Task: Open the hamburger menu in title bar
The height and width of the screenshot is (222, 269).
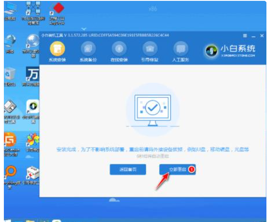Action: 245,36
